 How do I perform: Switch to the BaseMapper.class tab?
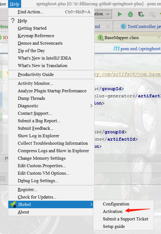tap(122, 38)
